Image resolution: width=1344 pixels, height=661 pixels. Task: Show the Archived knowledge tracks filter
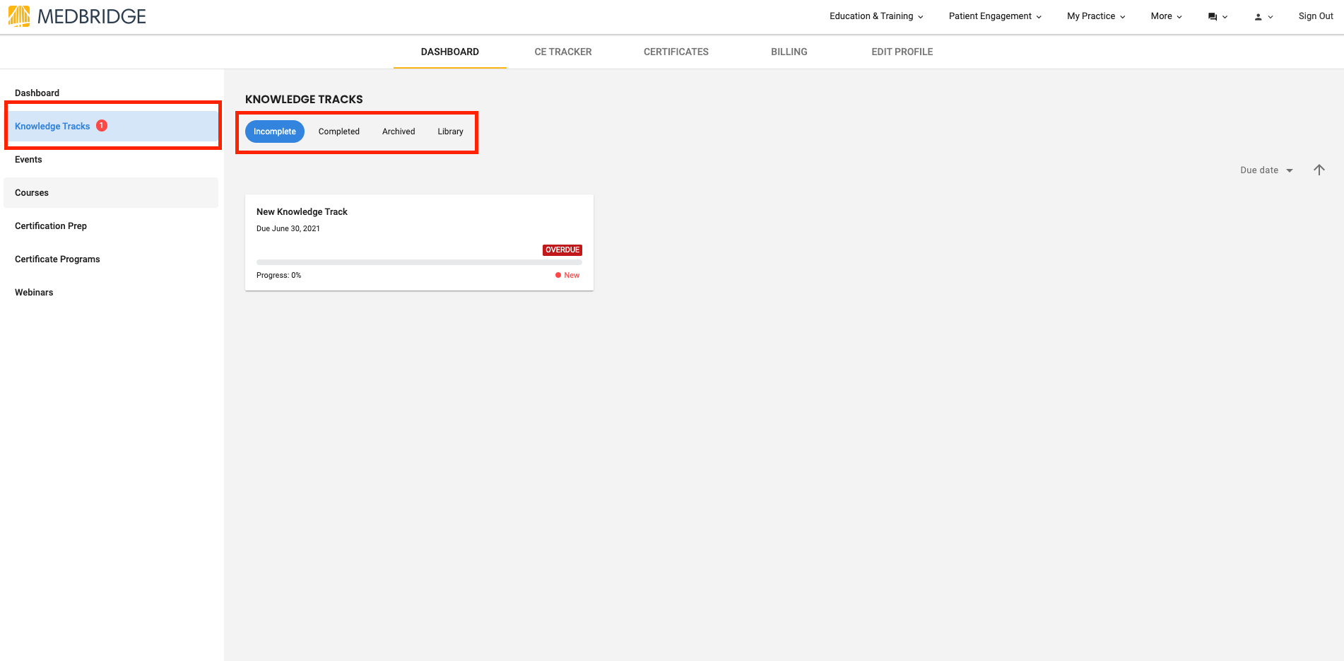coord(399,131)
